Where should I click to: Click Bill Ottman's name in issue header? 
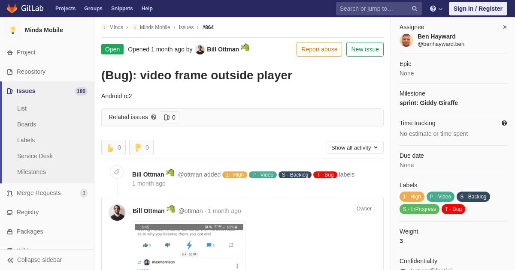point(223,49)
